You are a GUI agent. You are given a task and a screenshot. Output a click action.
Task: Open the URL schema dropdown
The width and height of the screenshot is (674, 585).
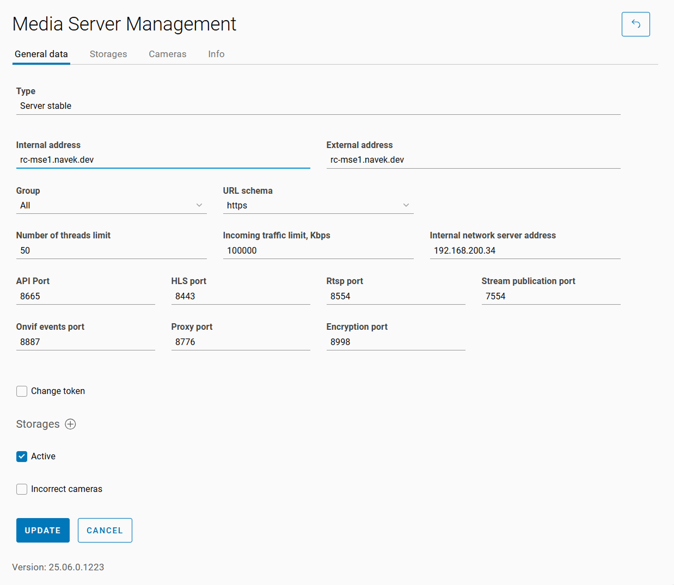tap(318, 205)
